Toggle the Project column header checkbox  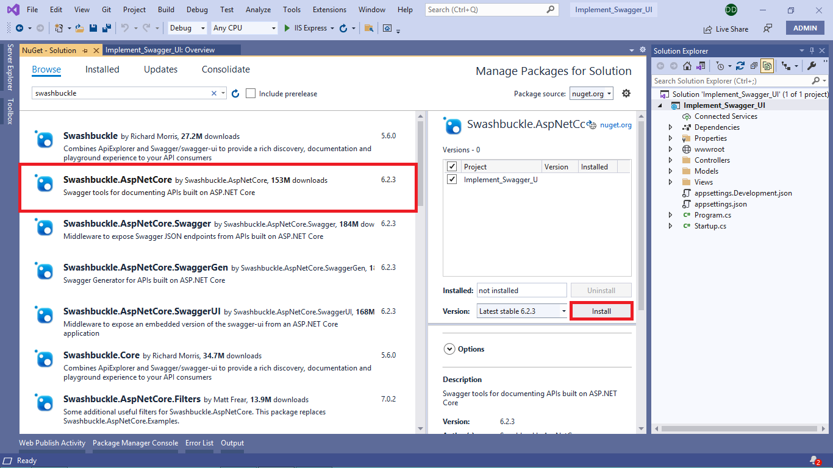coord(452,166)
